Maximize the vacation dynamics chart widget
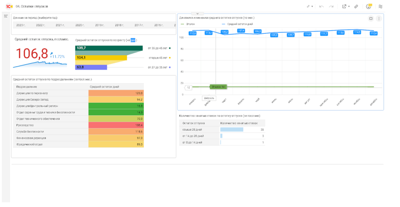400x207 pixels. click(371, 18)
